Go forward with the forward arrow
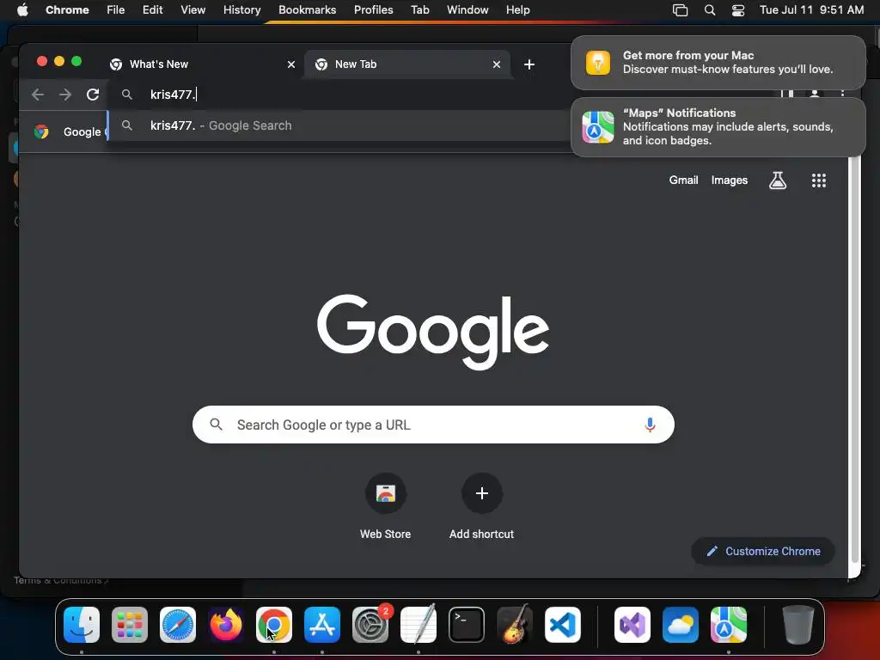The height and width of the screenshot is (660, 880). (65, 95)
